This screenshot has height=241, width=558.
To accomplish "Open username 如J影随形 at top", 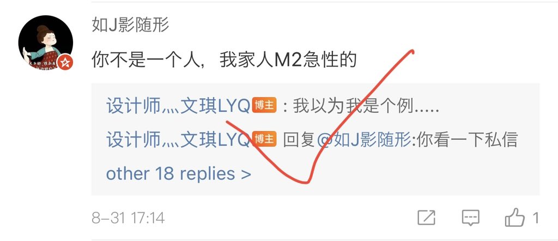I will 130,25.
